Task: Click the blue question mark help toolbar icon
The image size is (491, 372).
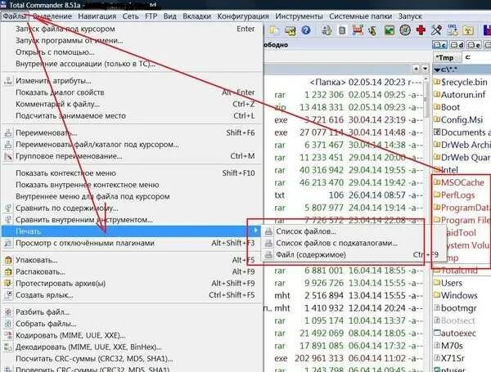Action: coord(305,30)
